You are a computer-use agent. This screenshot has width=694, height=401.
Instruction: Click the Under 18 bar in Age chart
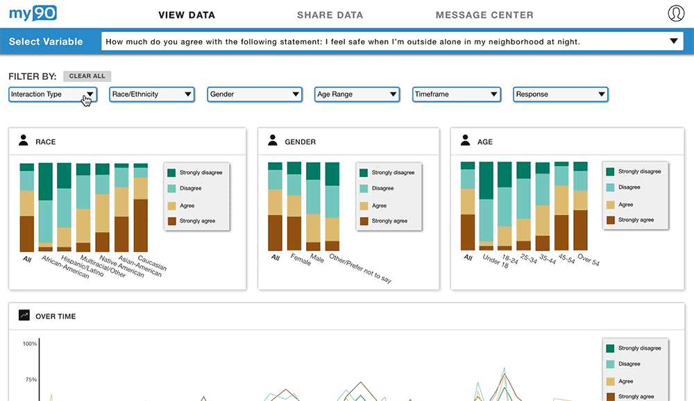pos(486,206)
